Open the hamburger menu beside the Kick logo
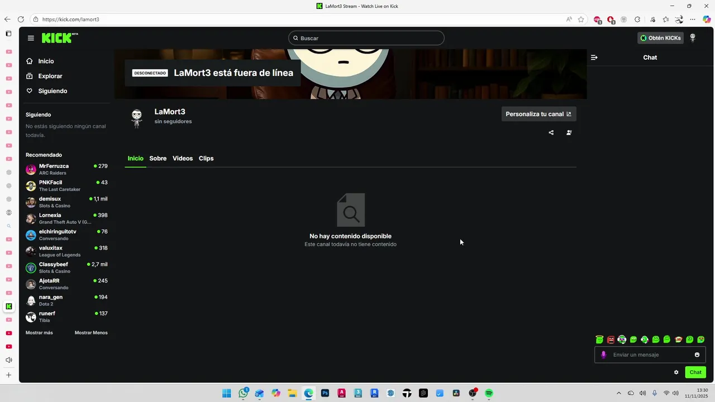Viewport: 715px width, 402px height. tap(31, 38)
